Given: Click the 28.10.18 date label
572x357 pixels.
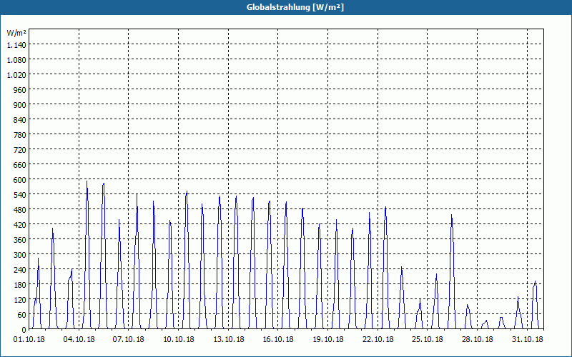Looking at the screenshot, I should [477, 340].
